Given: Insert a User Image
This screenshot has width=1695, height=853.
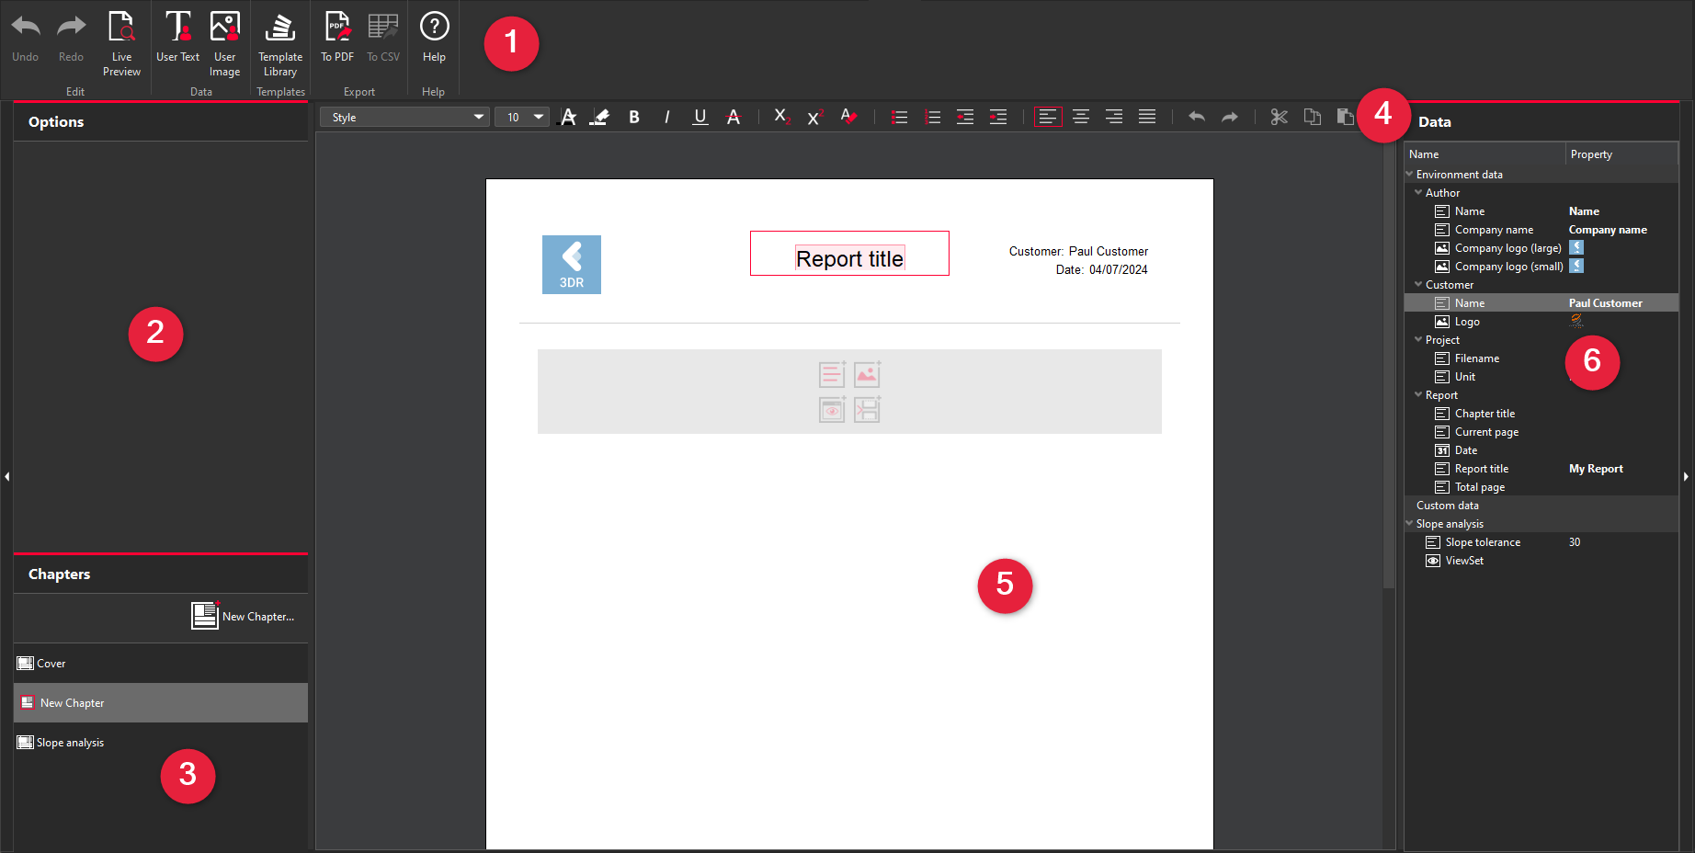Looking at the screenshot, I should pyautogui.click(x=224, y=42).
